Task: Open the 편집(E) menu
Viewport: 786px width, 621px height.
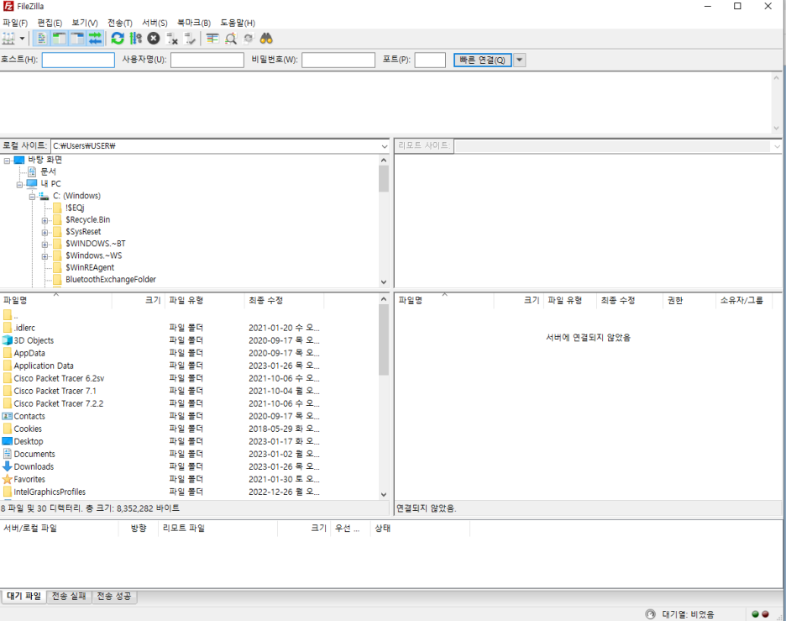Action: [49, 23]
